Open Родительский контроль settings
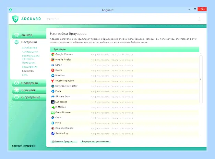Screen dimensions: 215x159 pyautogui.click(x=31, y=57)
